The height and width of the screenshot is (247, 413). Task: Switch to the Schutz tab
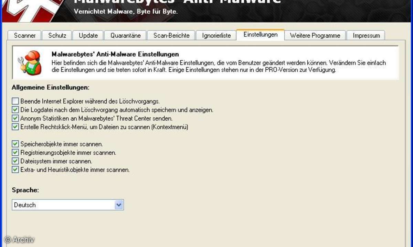(x=57, y=35)
